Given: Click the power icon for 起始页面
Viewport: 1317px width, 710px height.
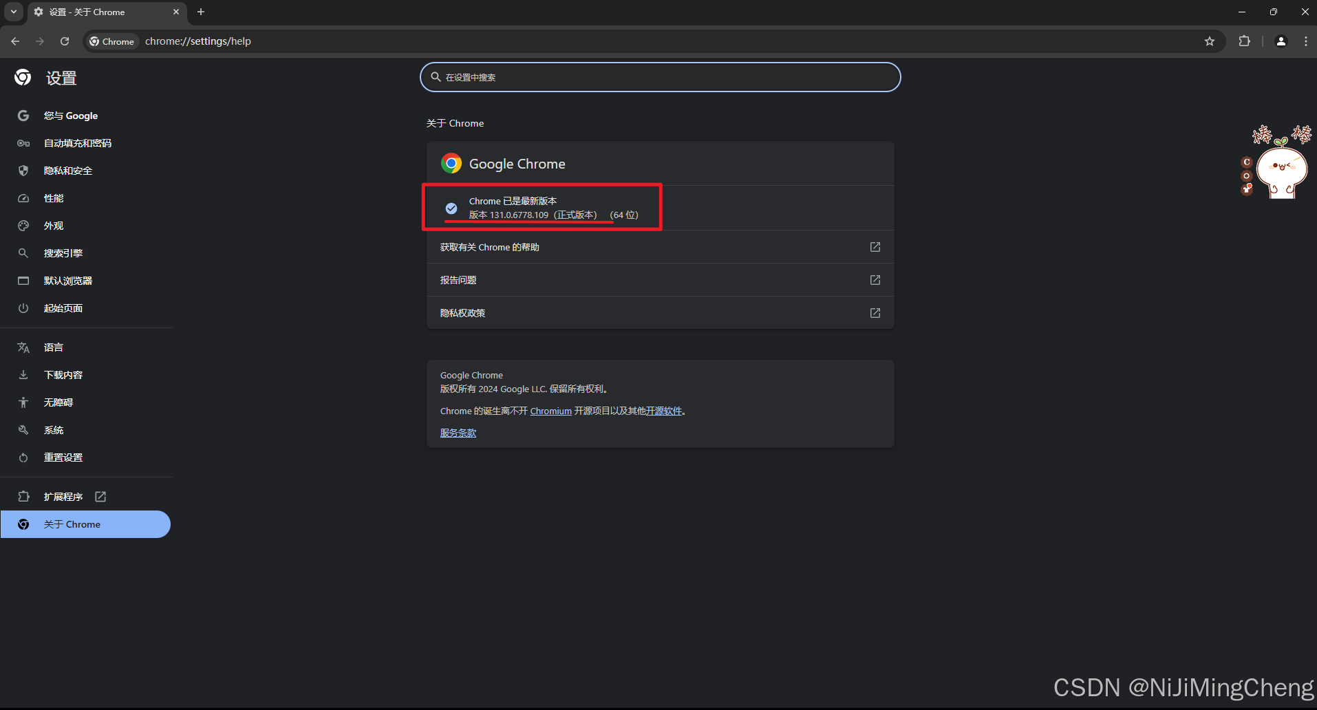Looking at the screenshot, I should click(23, 308).
